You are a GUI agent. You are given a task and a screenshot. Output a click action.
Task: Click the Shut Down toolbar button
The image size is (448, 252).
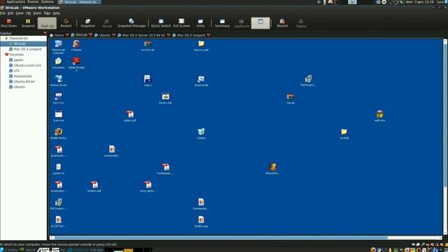tap(9, 23)
